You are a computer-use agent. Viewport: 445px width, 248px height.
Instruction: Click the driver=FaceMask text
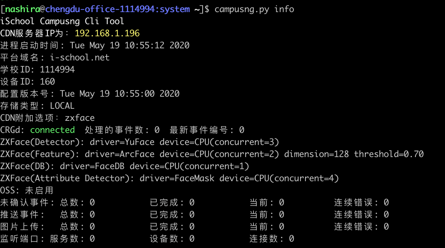click(x=177, y=178)
